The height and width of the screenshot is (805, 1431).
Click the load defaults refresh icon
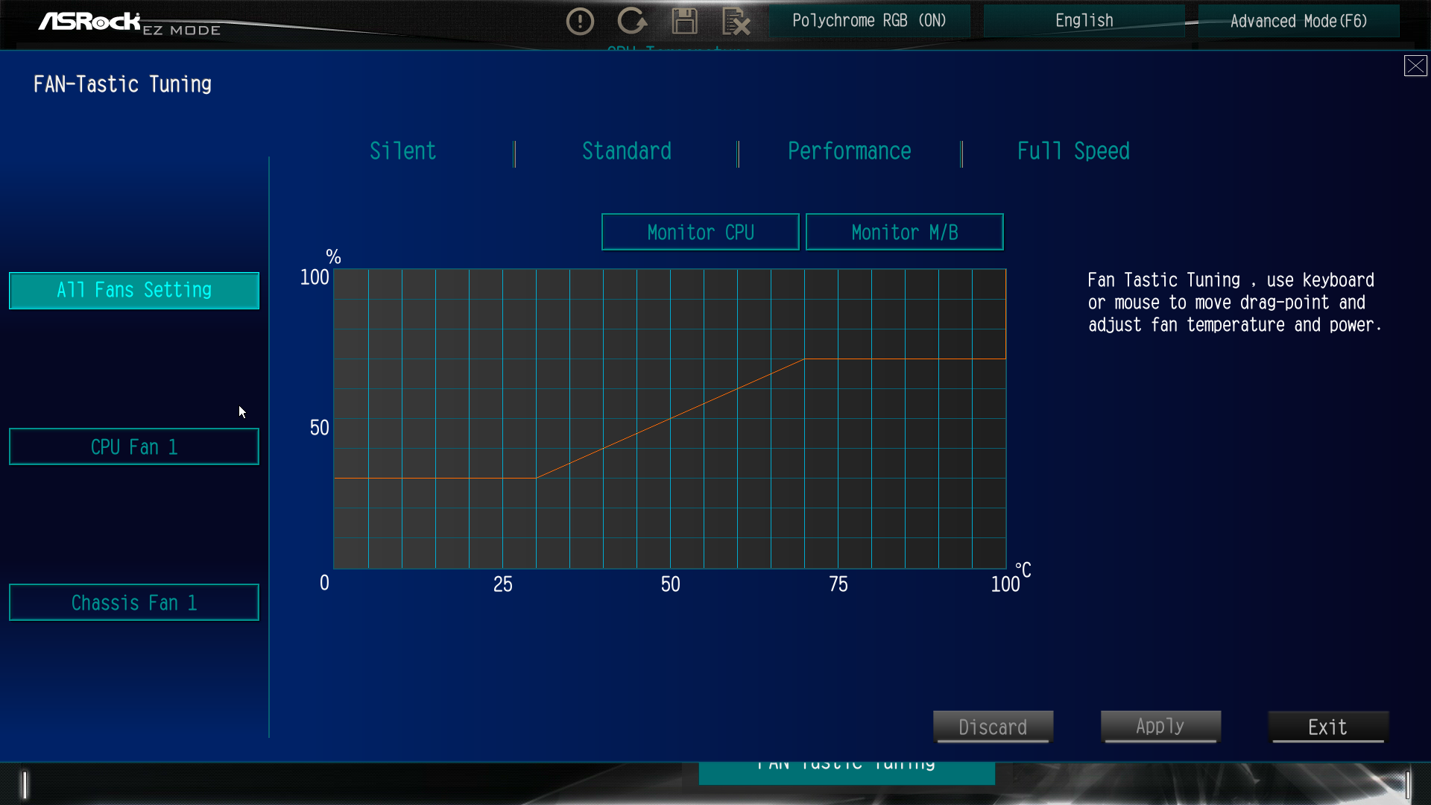(x=632, y=22)
